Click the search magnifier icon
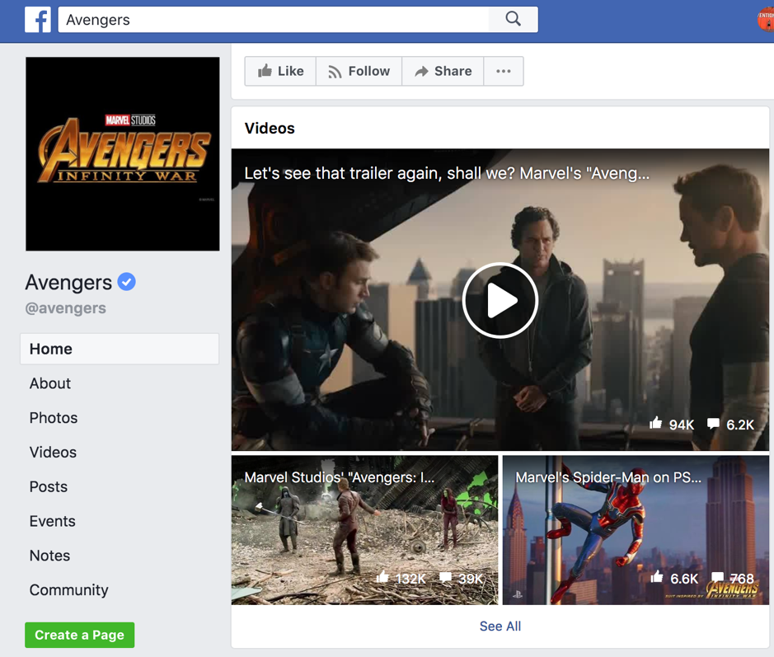The image size is (774, 657). (x=513, y=20)
